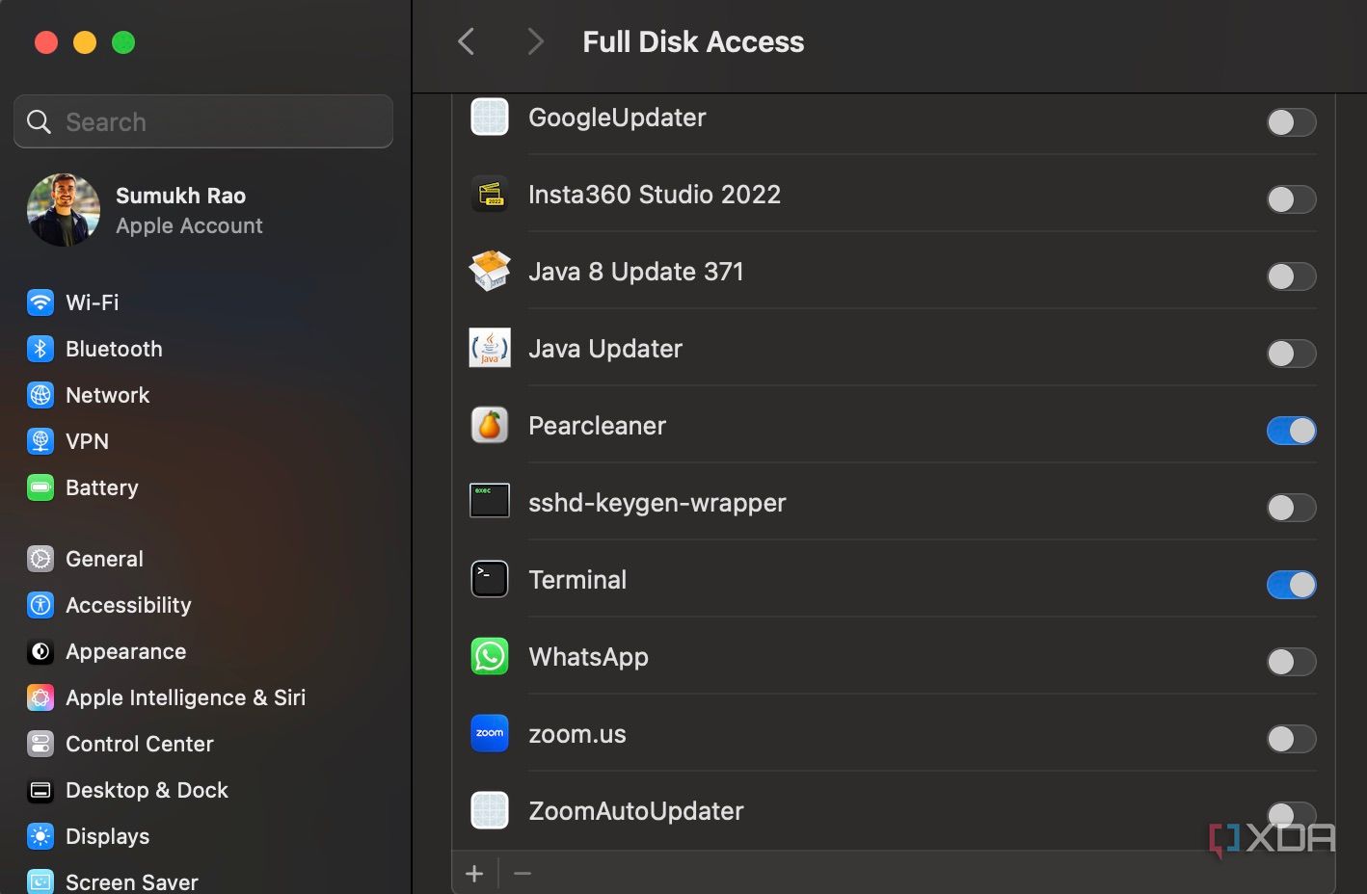Click the Appearance sidebar icon

click(x=40, y=651)
